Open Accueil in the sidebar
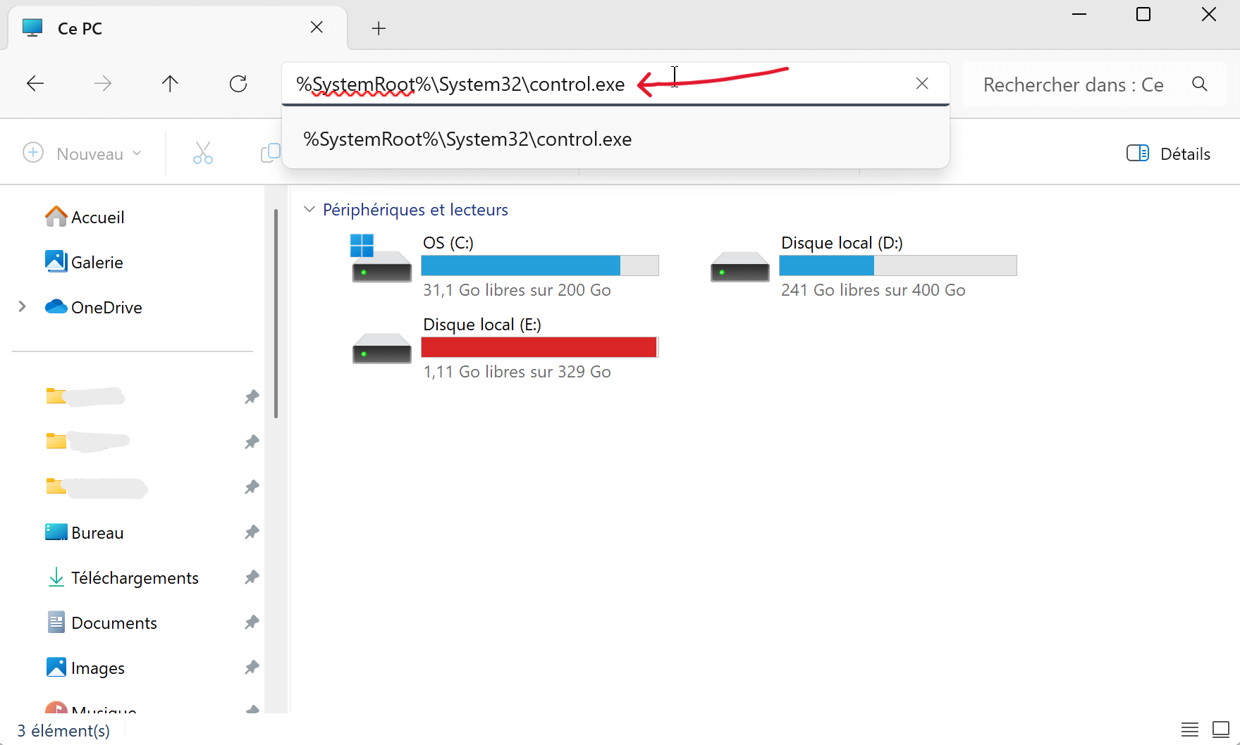Image resolution: width=1240 pixels, height=745 pixels. click(x=85, y=217)
